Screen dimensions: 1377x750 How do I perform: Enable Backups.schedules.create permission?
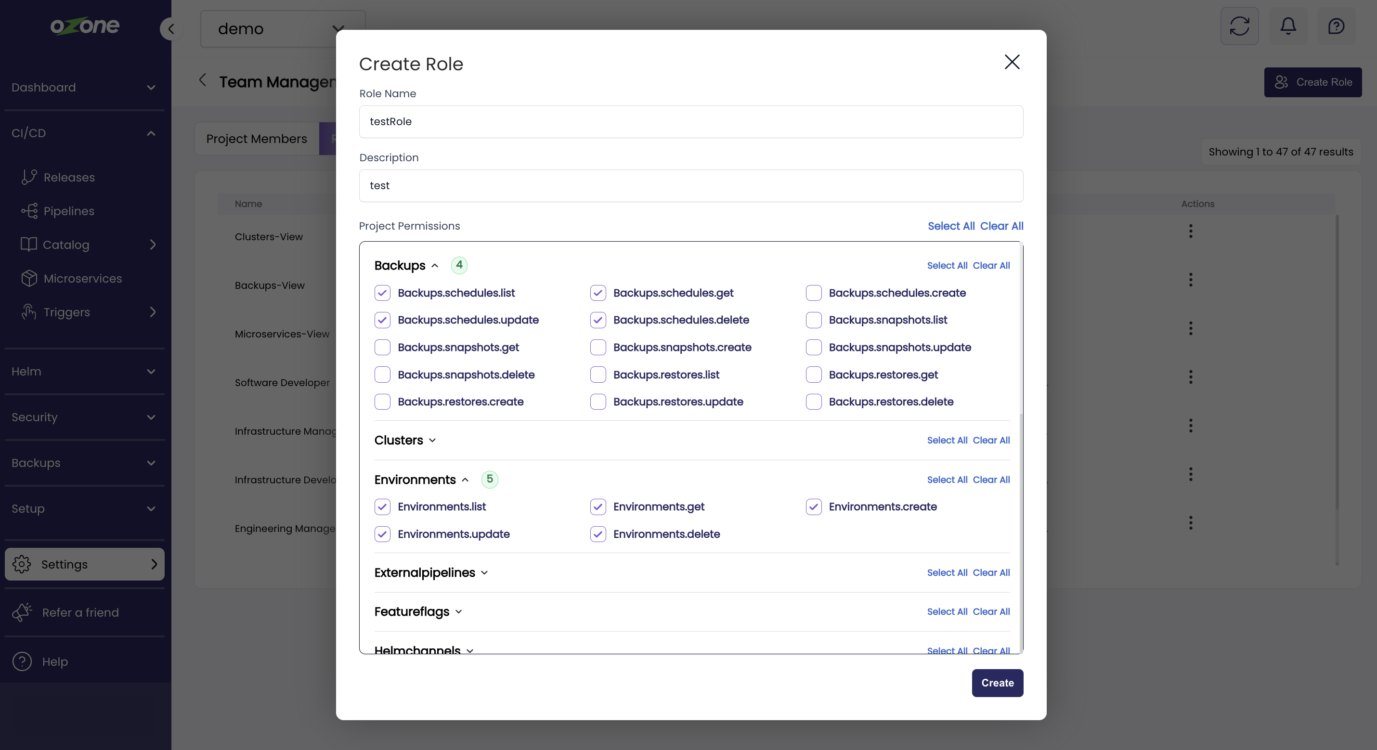pyautogui.click(x=814, y=293)
